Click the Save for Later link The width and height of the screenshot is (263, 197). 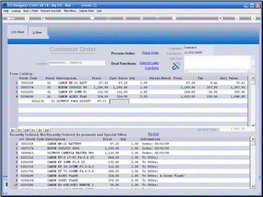tap(149, 63)
